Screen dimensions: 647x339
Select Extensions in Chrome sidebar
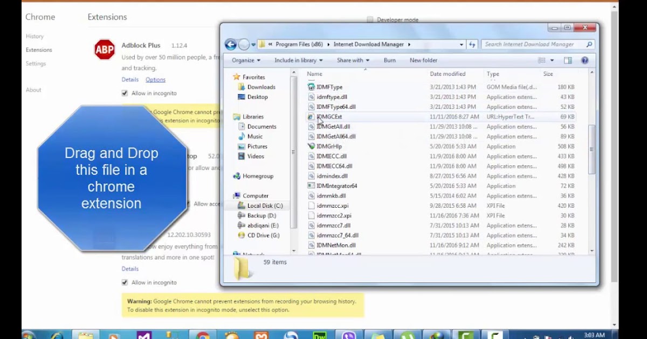(39, 50)
